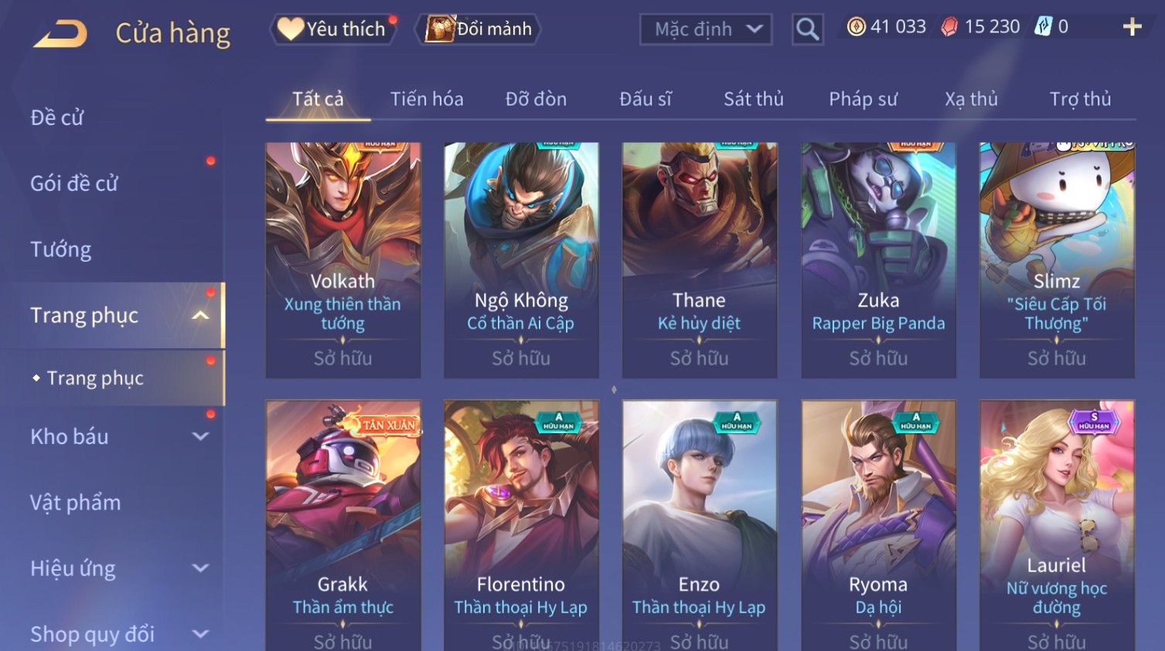
Task: Expand the Shop quy đổi section
Action: pos(200,634)
